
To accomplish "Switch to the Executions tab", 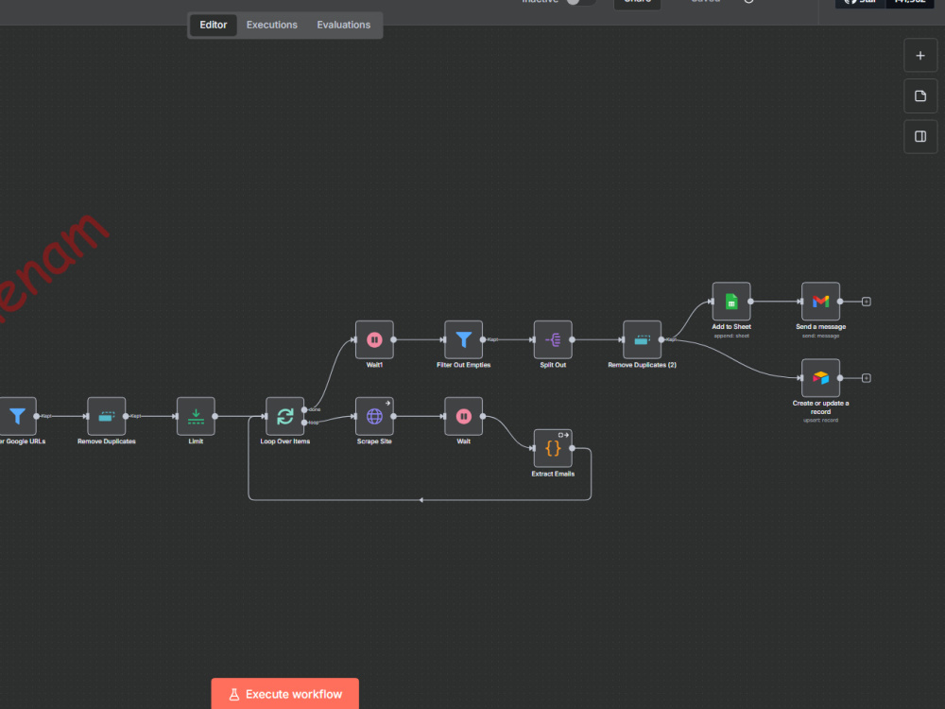I will point(272,25).
